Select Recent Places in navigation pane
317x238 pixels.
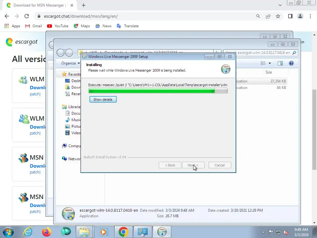click(x=73, y=94)
